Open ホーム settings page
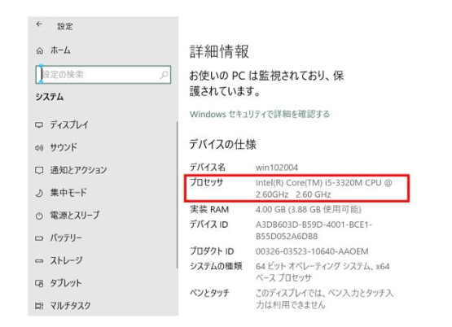452x327 pixels. (60, 50)
